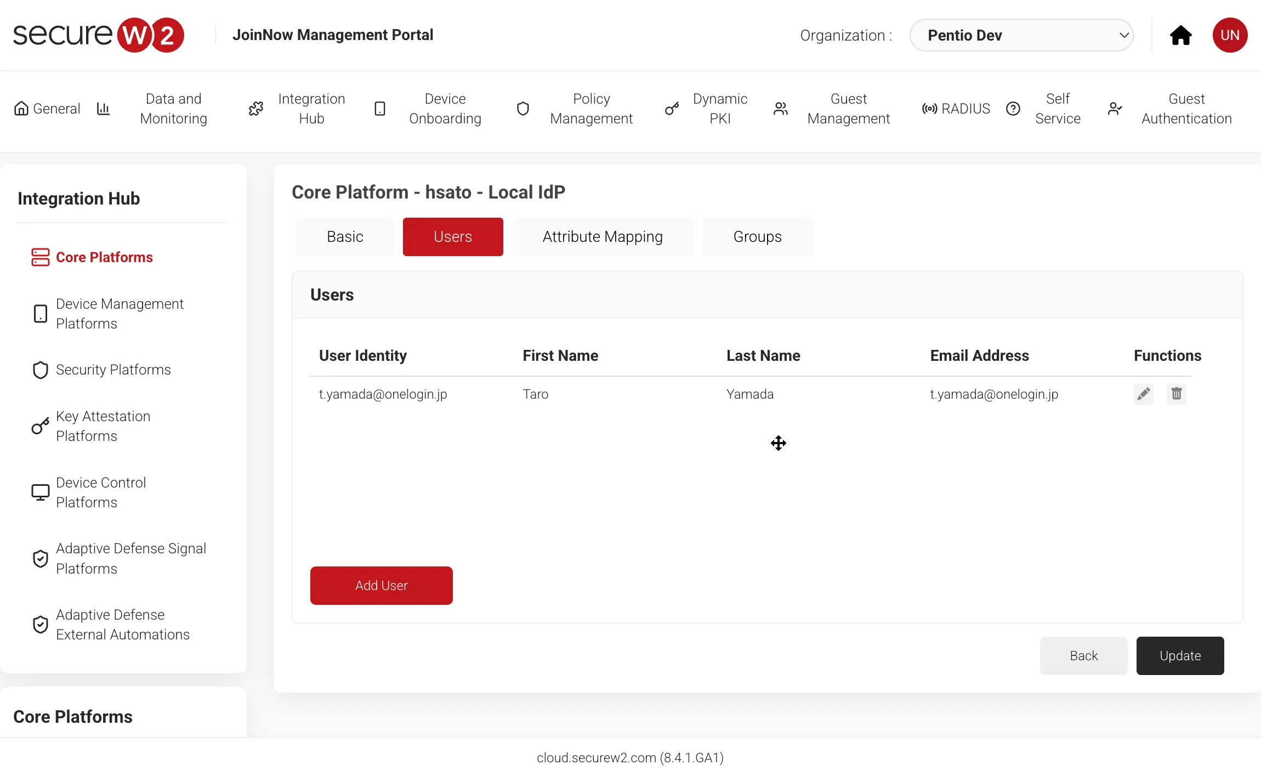The image size is (1261, 771).
Task: Click the Policy Management shield icon
Action: coord(523,109)
